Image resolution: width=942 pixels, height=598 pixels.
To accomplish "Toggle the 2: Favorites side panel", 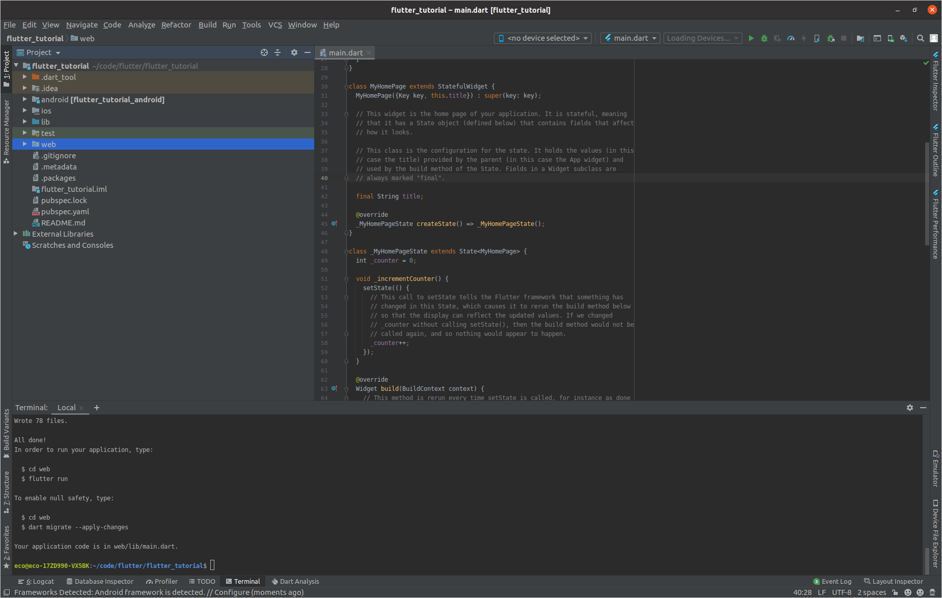I will tap(6, 547).
